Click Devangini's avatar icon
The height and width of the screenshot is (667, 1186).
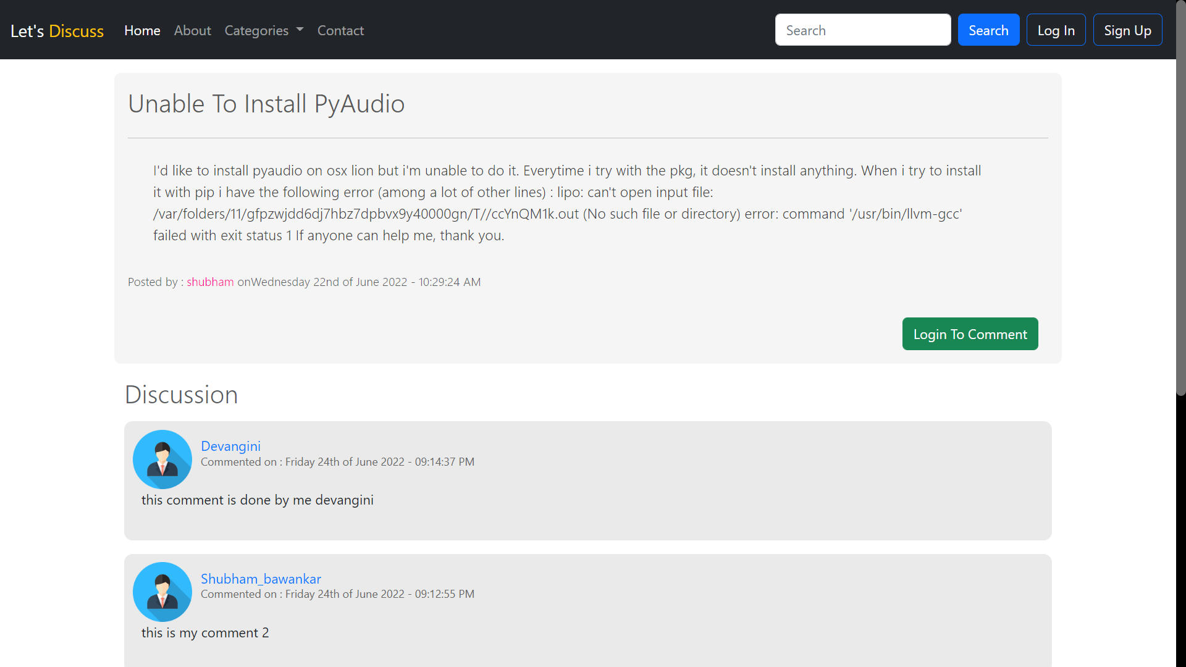[162, 459]
